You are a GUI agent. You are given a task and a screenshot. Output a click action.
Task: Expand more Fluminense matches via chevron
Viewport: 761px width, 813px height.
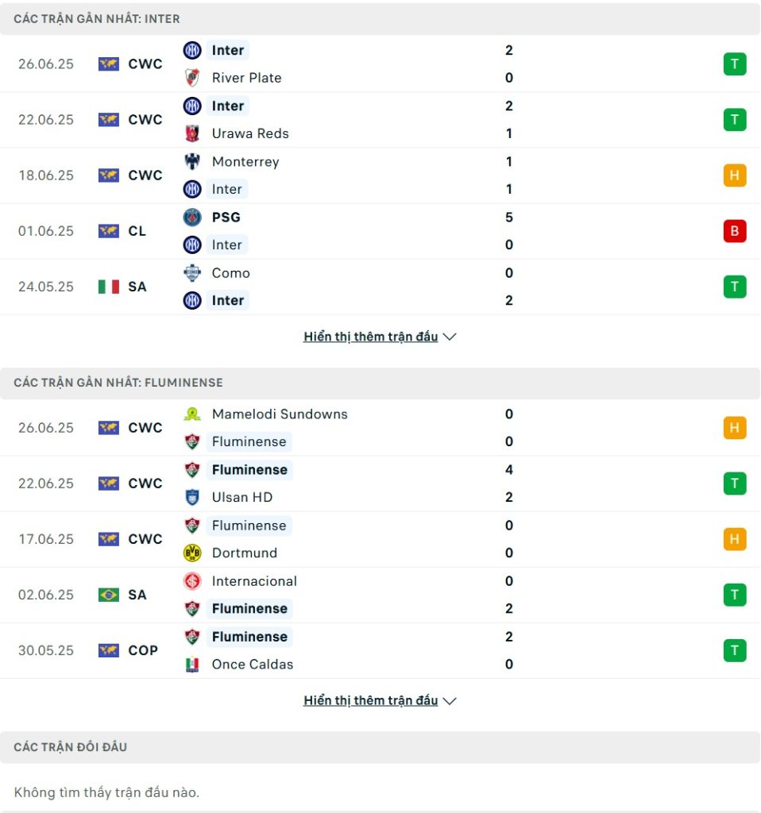[x=450, y=701]
